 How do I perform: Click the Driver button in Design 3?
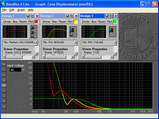click(x=85, y=22)
